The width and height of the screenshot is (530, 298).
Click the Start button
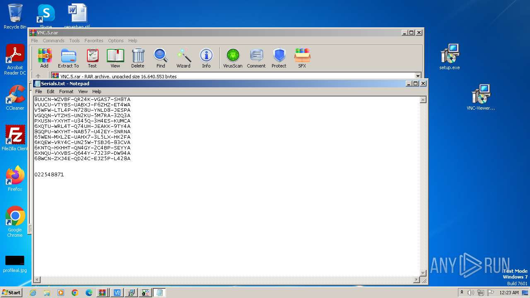click(12, 293)
